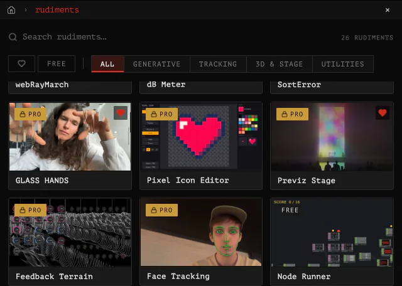Open the Face Tracking thumbnail
This screenshot has width=402, height=286.
201,232
